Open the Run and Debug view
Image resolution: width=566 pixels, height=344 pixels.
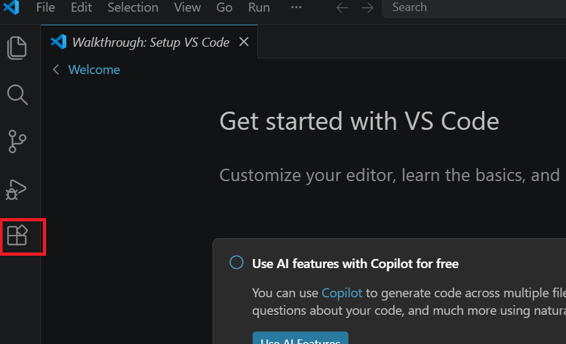[x=17, y=189]
